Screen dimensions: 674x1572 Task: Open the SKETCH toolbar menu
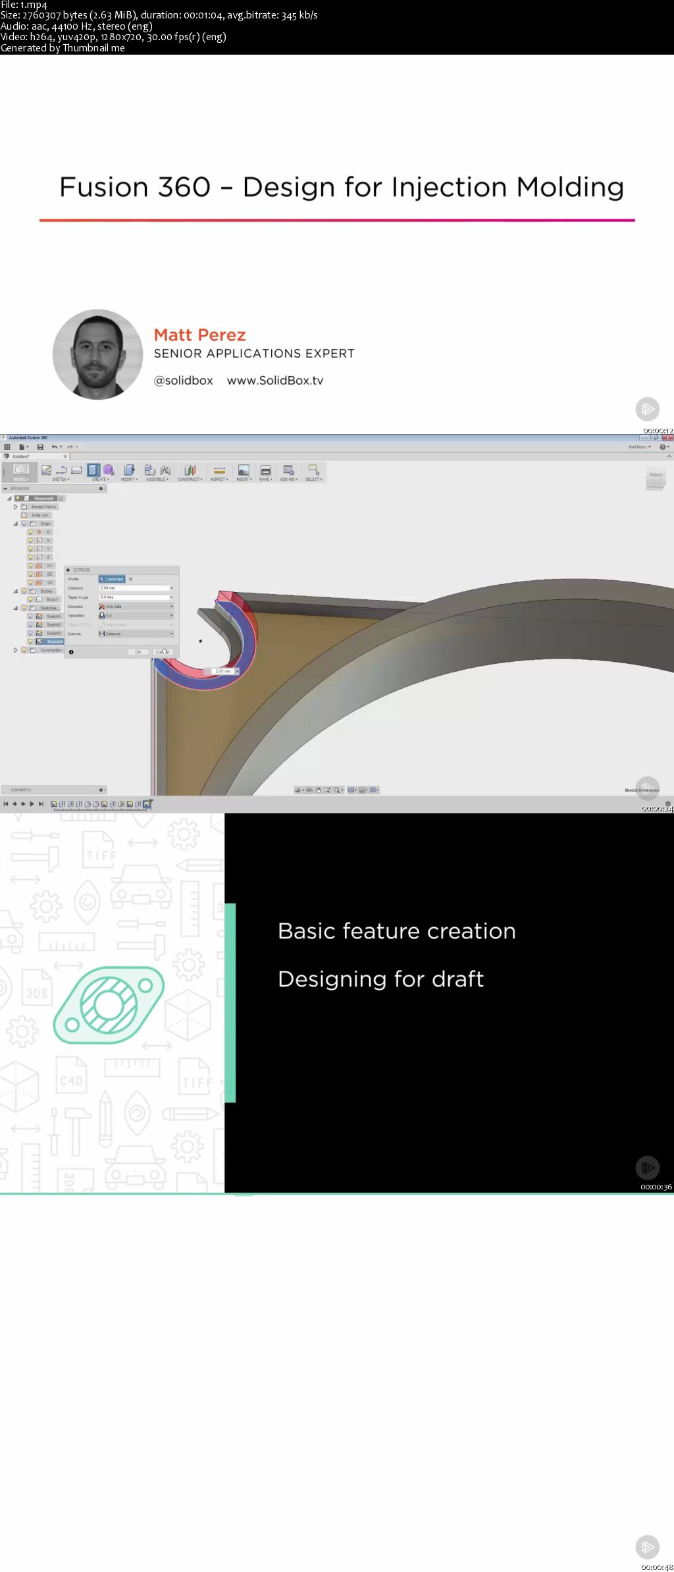pyautogui.click(x=61, y=479)
